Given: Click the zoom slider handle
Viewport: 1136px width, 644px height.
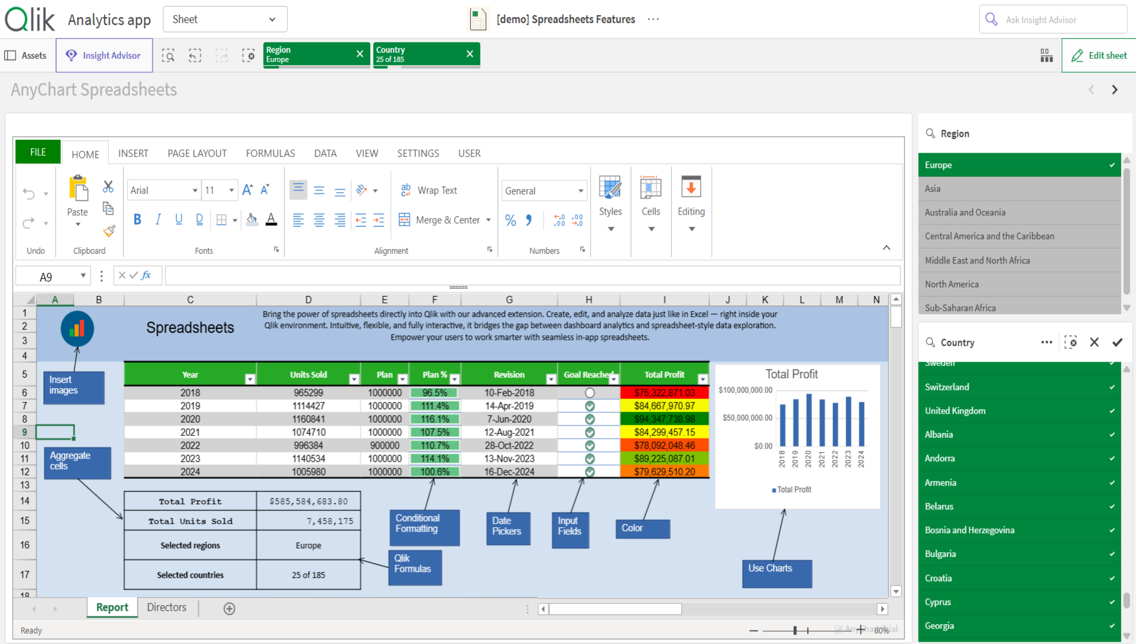Looking at the screenshot, I should tap(795, 630).
